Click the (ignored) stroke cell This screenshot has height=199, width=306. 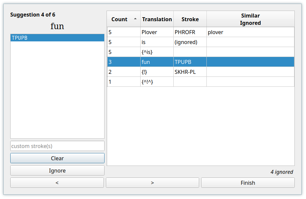190,42
